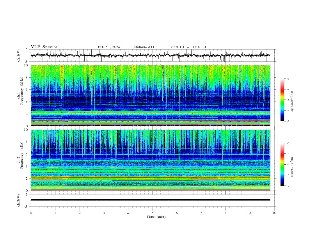Select ch.2 colorbar label "log(PSD)(V²/Hz)"
This screenshot has height=239, width=309.
pyautogui.click(x=292, y=166)
